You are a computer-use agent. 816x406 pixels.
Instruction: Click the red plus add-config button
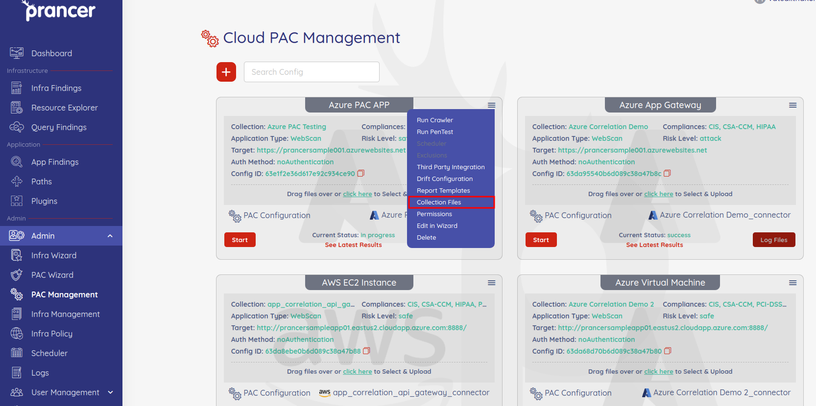tap(226, 72)
